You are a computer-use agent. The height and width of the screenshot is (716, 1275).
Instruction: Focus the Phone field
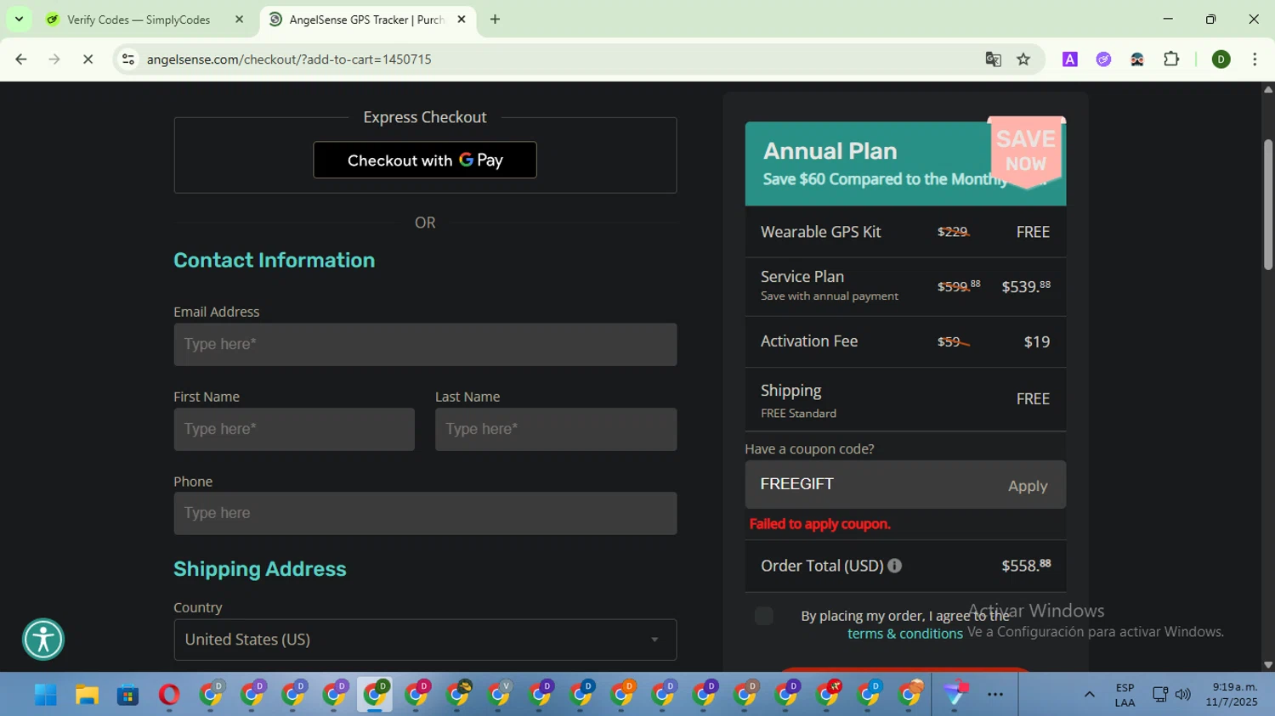pos(425,513)
